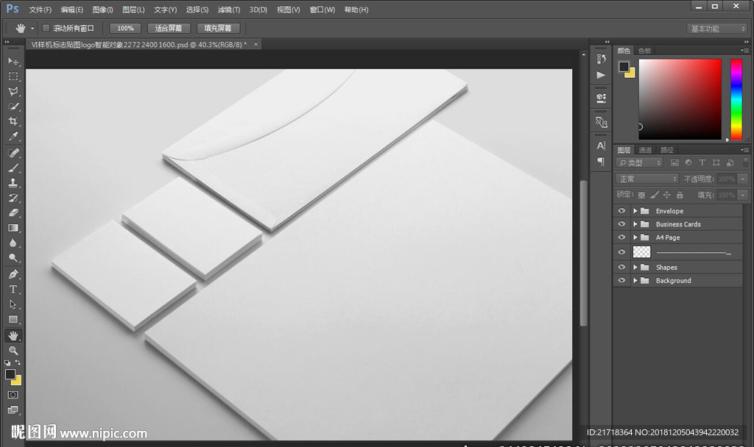The height and width of the screenshot is (447, 754).
Task: Select the Zoom tool in the toolbar
Action: click(x=13, y=351)
